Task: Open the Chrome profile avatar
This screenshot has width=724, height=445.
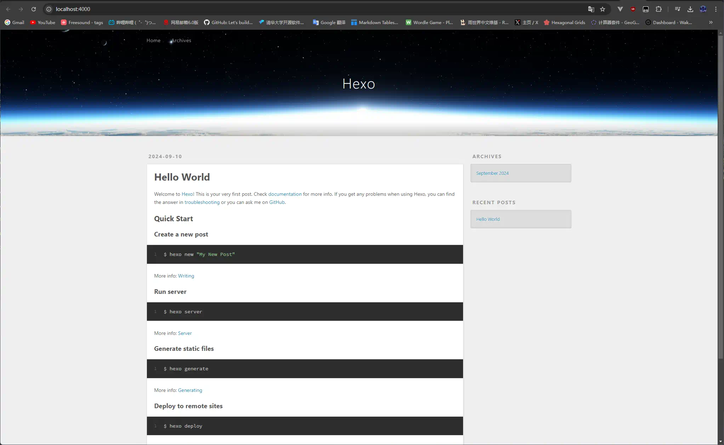Action: pos(703,9)
